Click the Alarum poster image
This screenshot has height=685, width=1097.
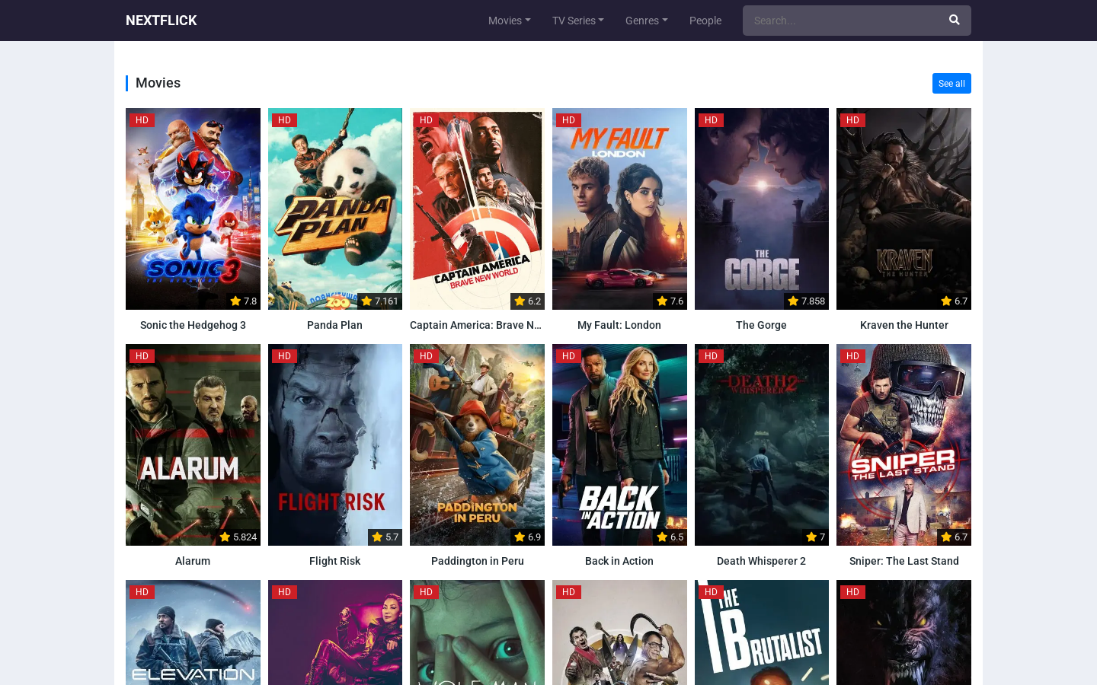coord(193,444)
